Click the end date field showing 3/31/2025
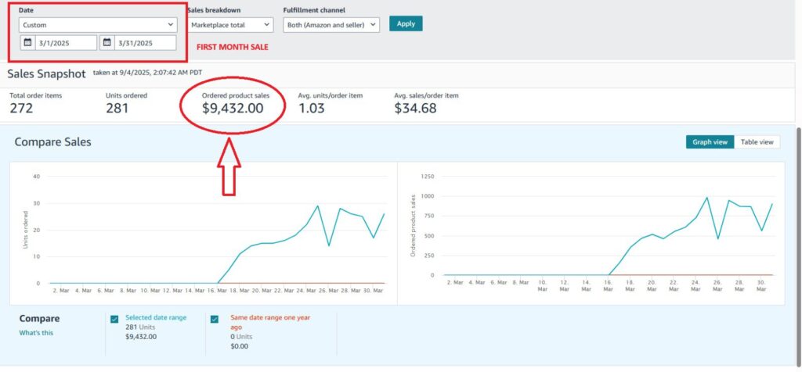The image size is (802, 372). tap(145, 42)
